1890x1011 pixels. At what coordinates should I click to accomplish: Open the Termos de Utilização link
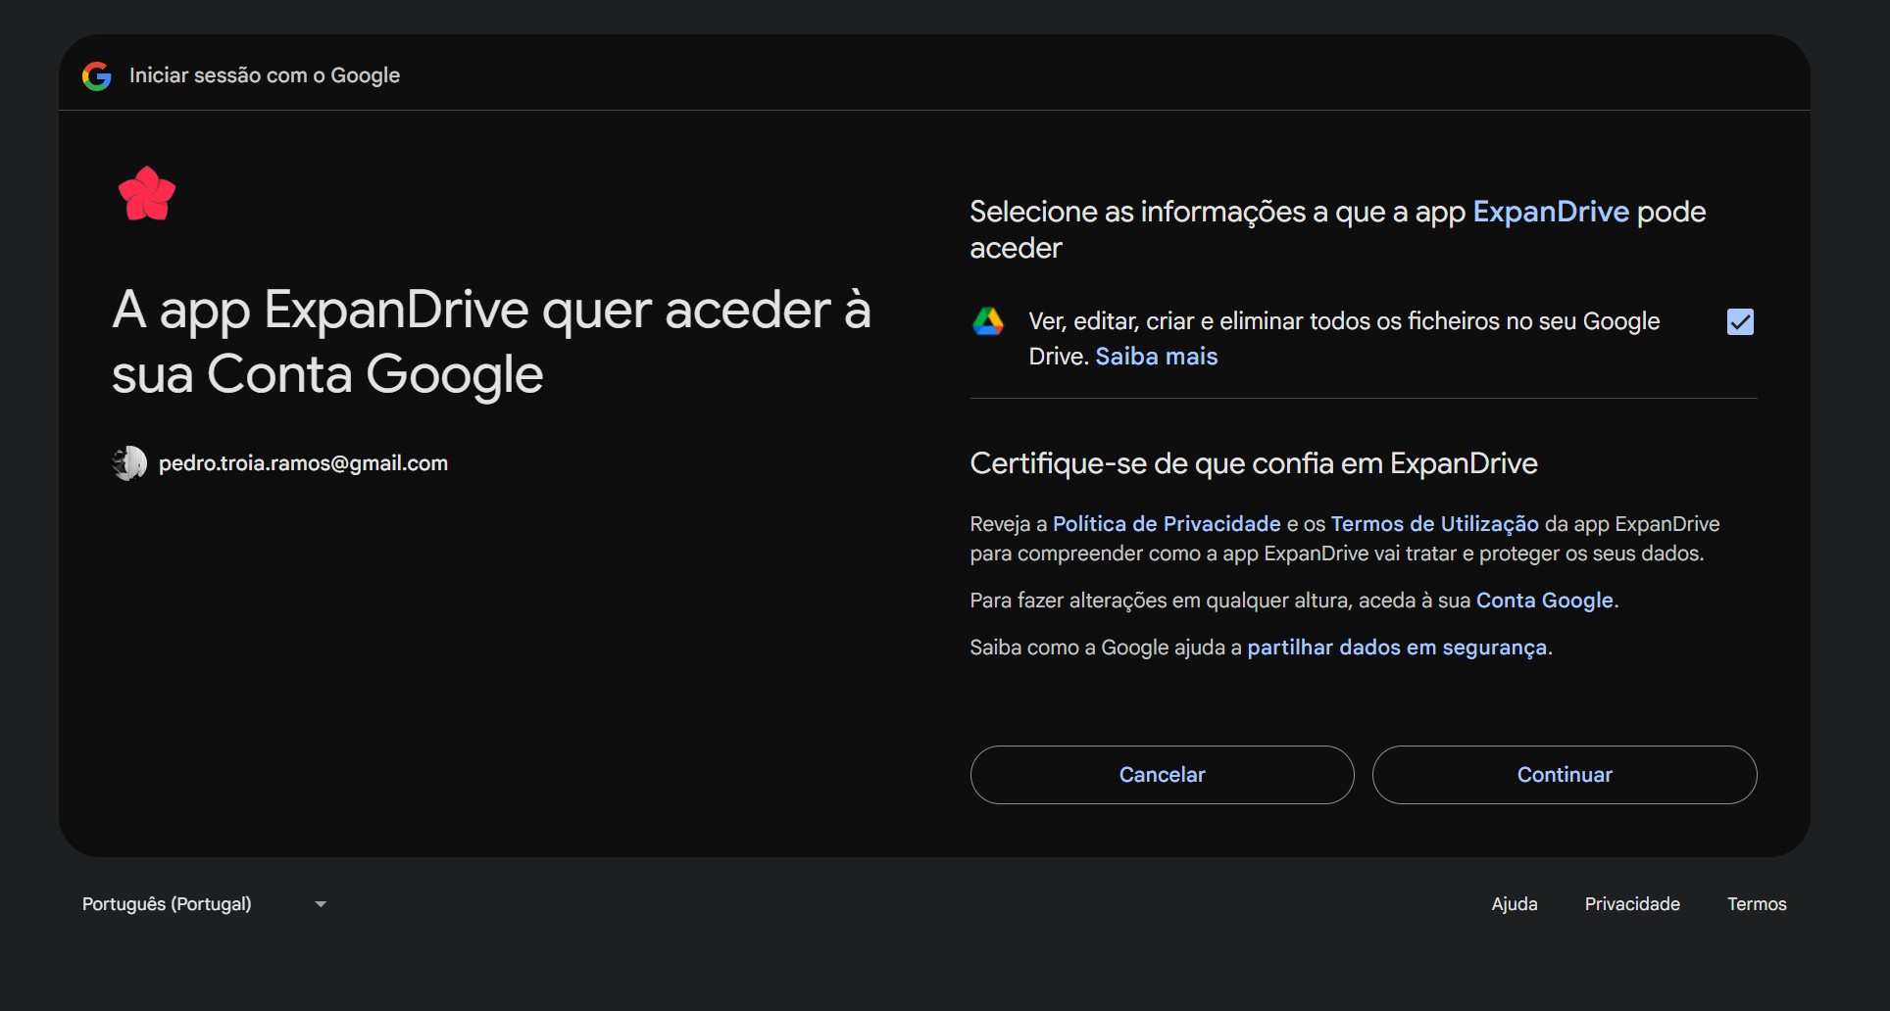click(1434, 524)
